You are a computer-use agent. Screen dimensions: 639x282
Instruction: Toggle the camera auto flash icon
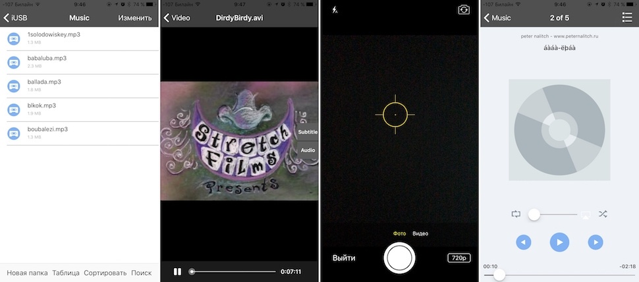pyautogui.click(x=335, y=10)
